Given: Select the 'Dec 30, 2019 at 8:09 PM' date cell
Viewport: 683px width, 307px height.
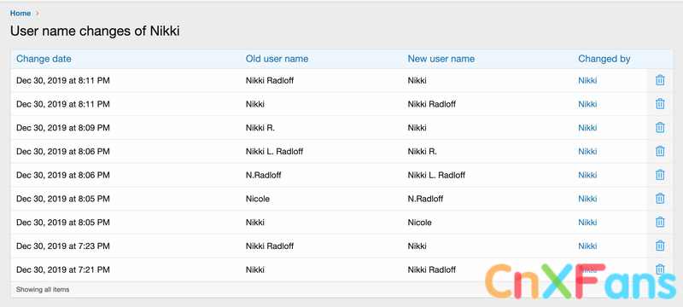Looking at the screenshot, I should [63, 128].
